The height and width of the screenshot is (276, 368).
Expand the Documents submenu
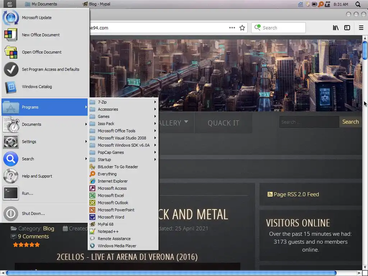coord(45,124)
